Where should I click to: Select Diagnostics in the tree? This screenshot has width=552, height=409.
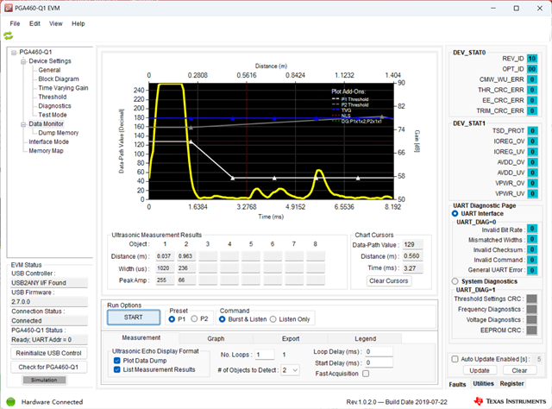[x=54, y=106]
